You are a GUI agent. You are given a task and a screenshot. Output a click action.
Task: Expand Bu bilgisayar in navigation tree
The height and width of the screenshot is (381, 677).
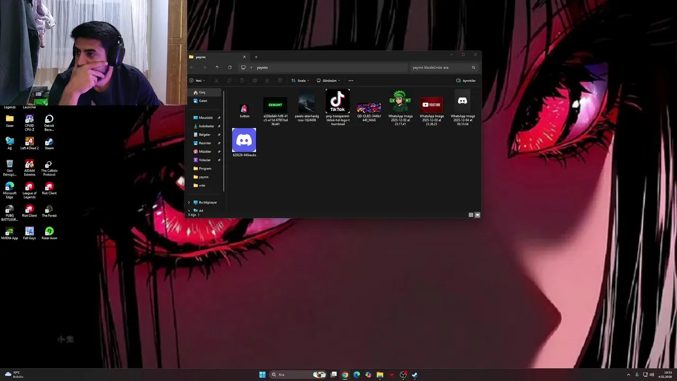(x=189, y=202)
